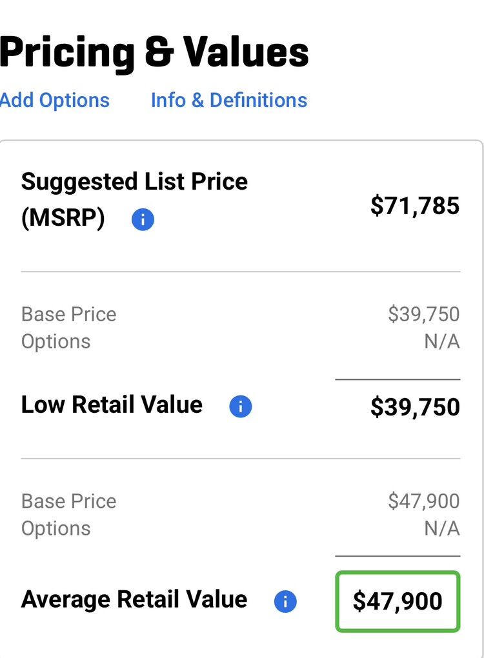Open the Add Options link

pyautogui.click(x=55, y=101)
